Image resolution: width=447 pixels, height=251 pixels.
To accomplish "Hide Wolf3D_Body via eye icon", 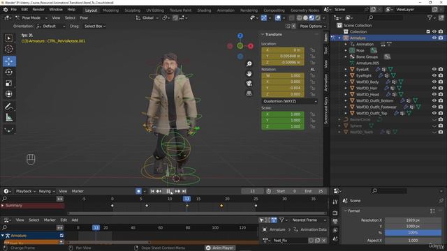I will 434,82.
